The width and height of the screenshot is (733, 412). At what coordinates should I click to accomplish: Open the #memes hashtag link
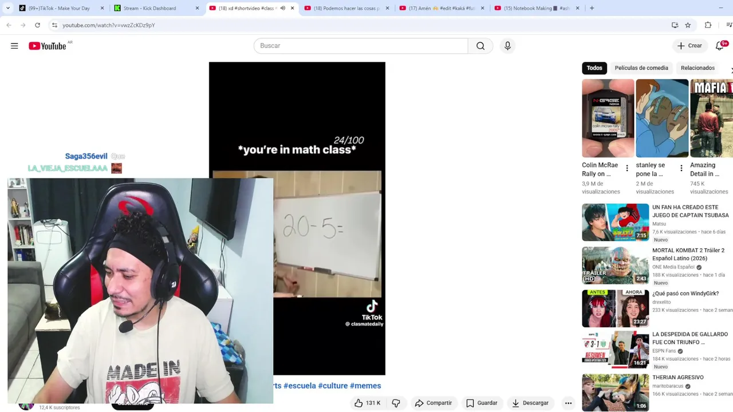(x=365, y=386)
